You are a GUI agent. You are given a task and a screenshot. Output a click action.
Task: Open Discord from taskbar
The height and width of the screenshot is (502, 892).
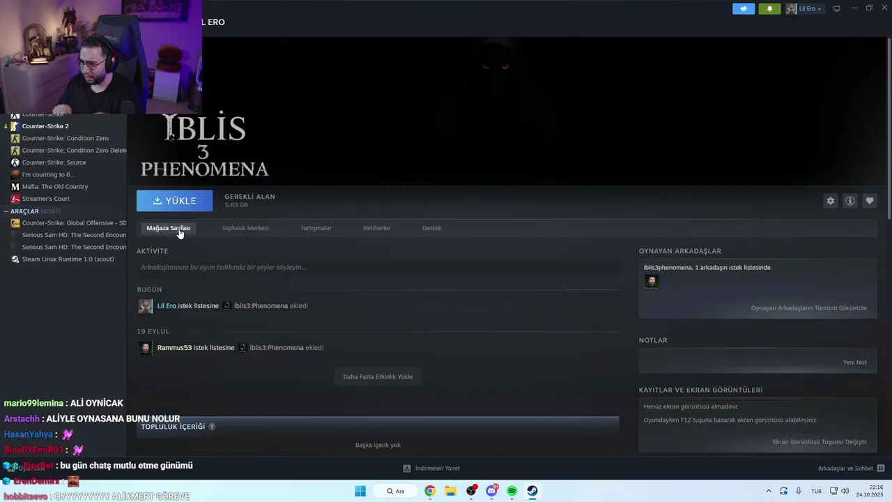click(x=492, y=491)
